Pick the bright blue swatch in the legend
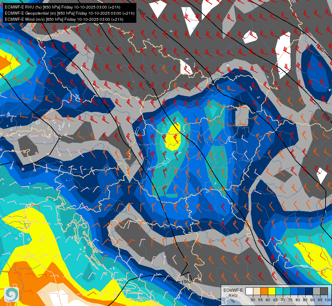This screenshot has height=306, width=332. (x=294, y=291)
